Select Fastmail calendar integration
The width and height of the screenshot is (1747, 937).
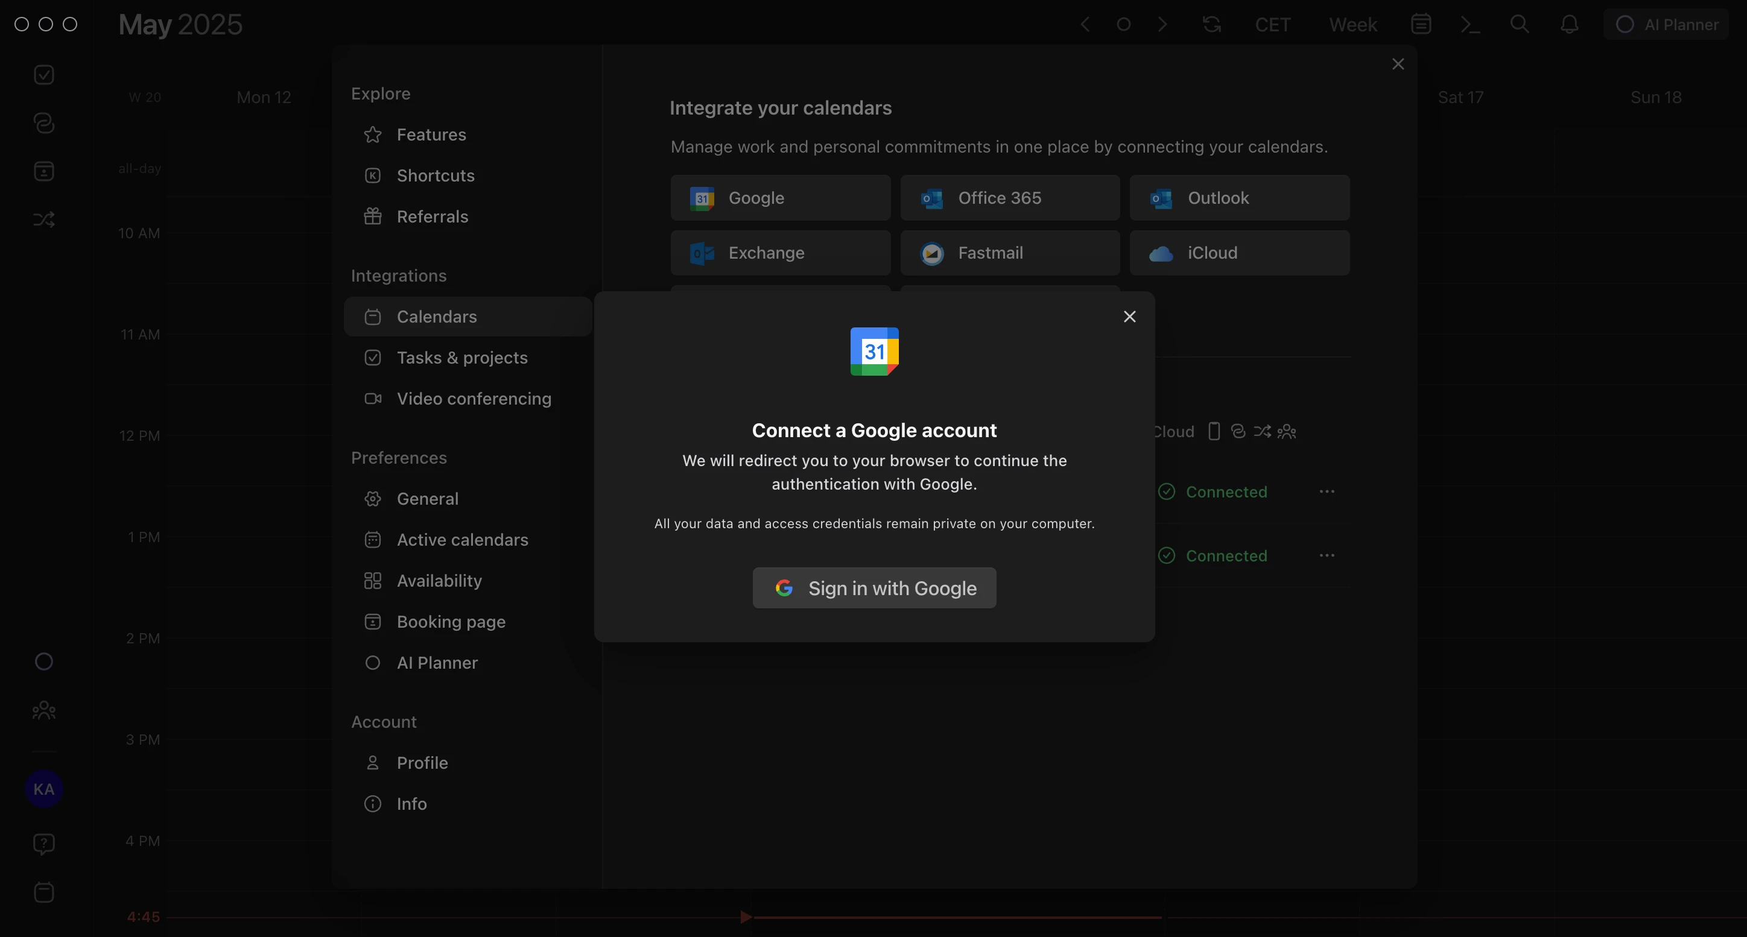pos(1010,253)
